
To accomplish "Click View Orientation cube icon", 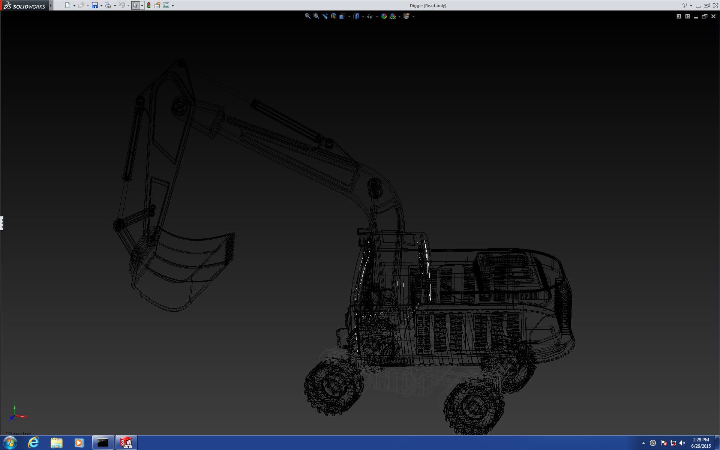I will [342, 16].
